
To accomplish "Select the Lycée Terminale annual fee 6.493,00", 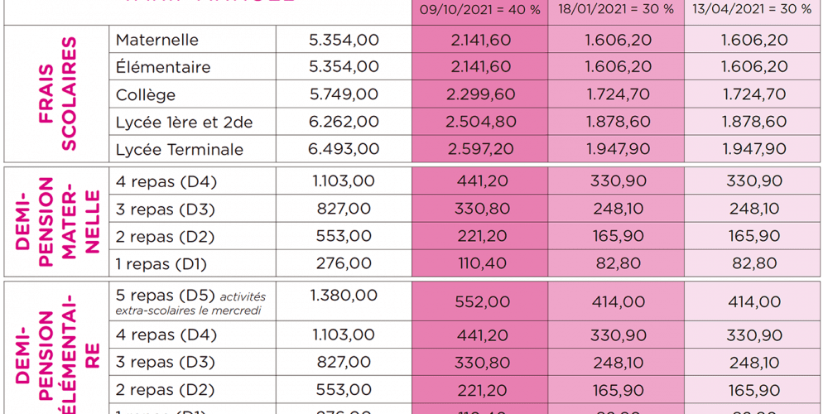I will (x=344, y=149).
